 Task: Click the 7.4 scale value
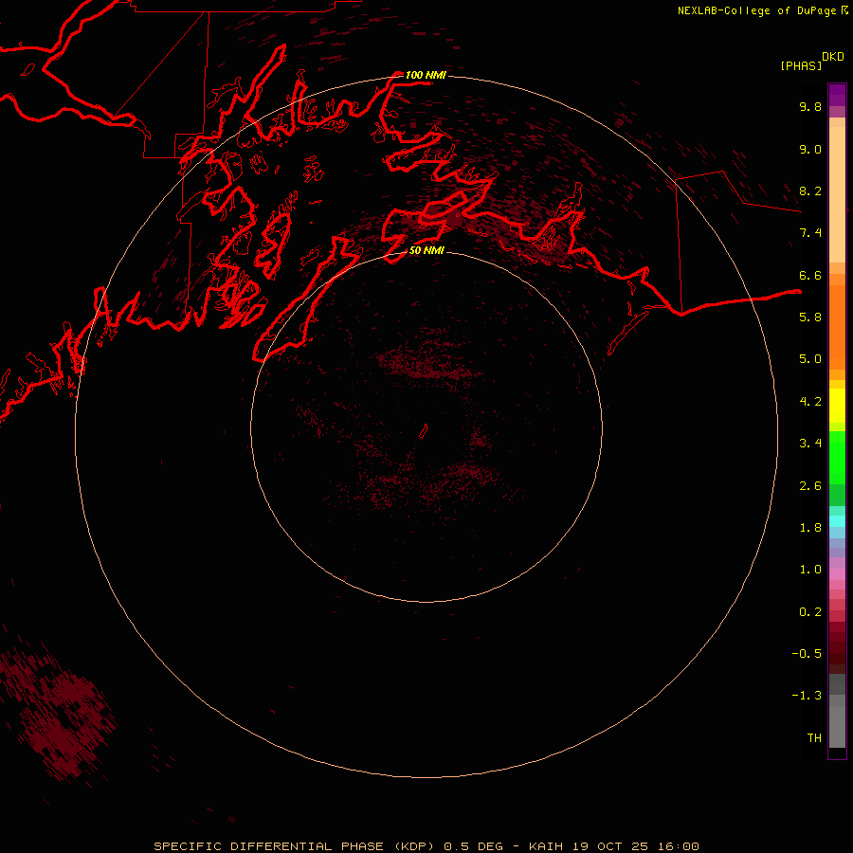tap(810, 233)
